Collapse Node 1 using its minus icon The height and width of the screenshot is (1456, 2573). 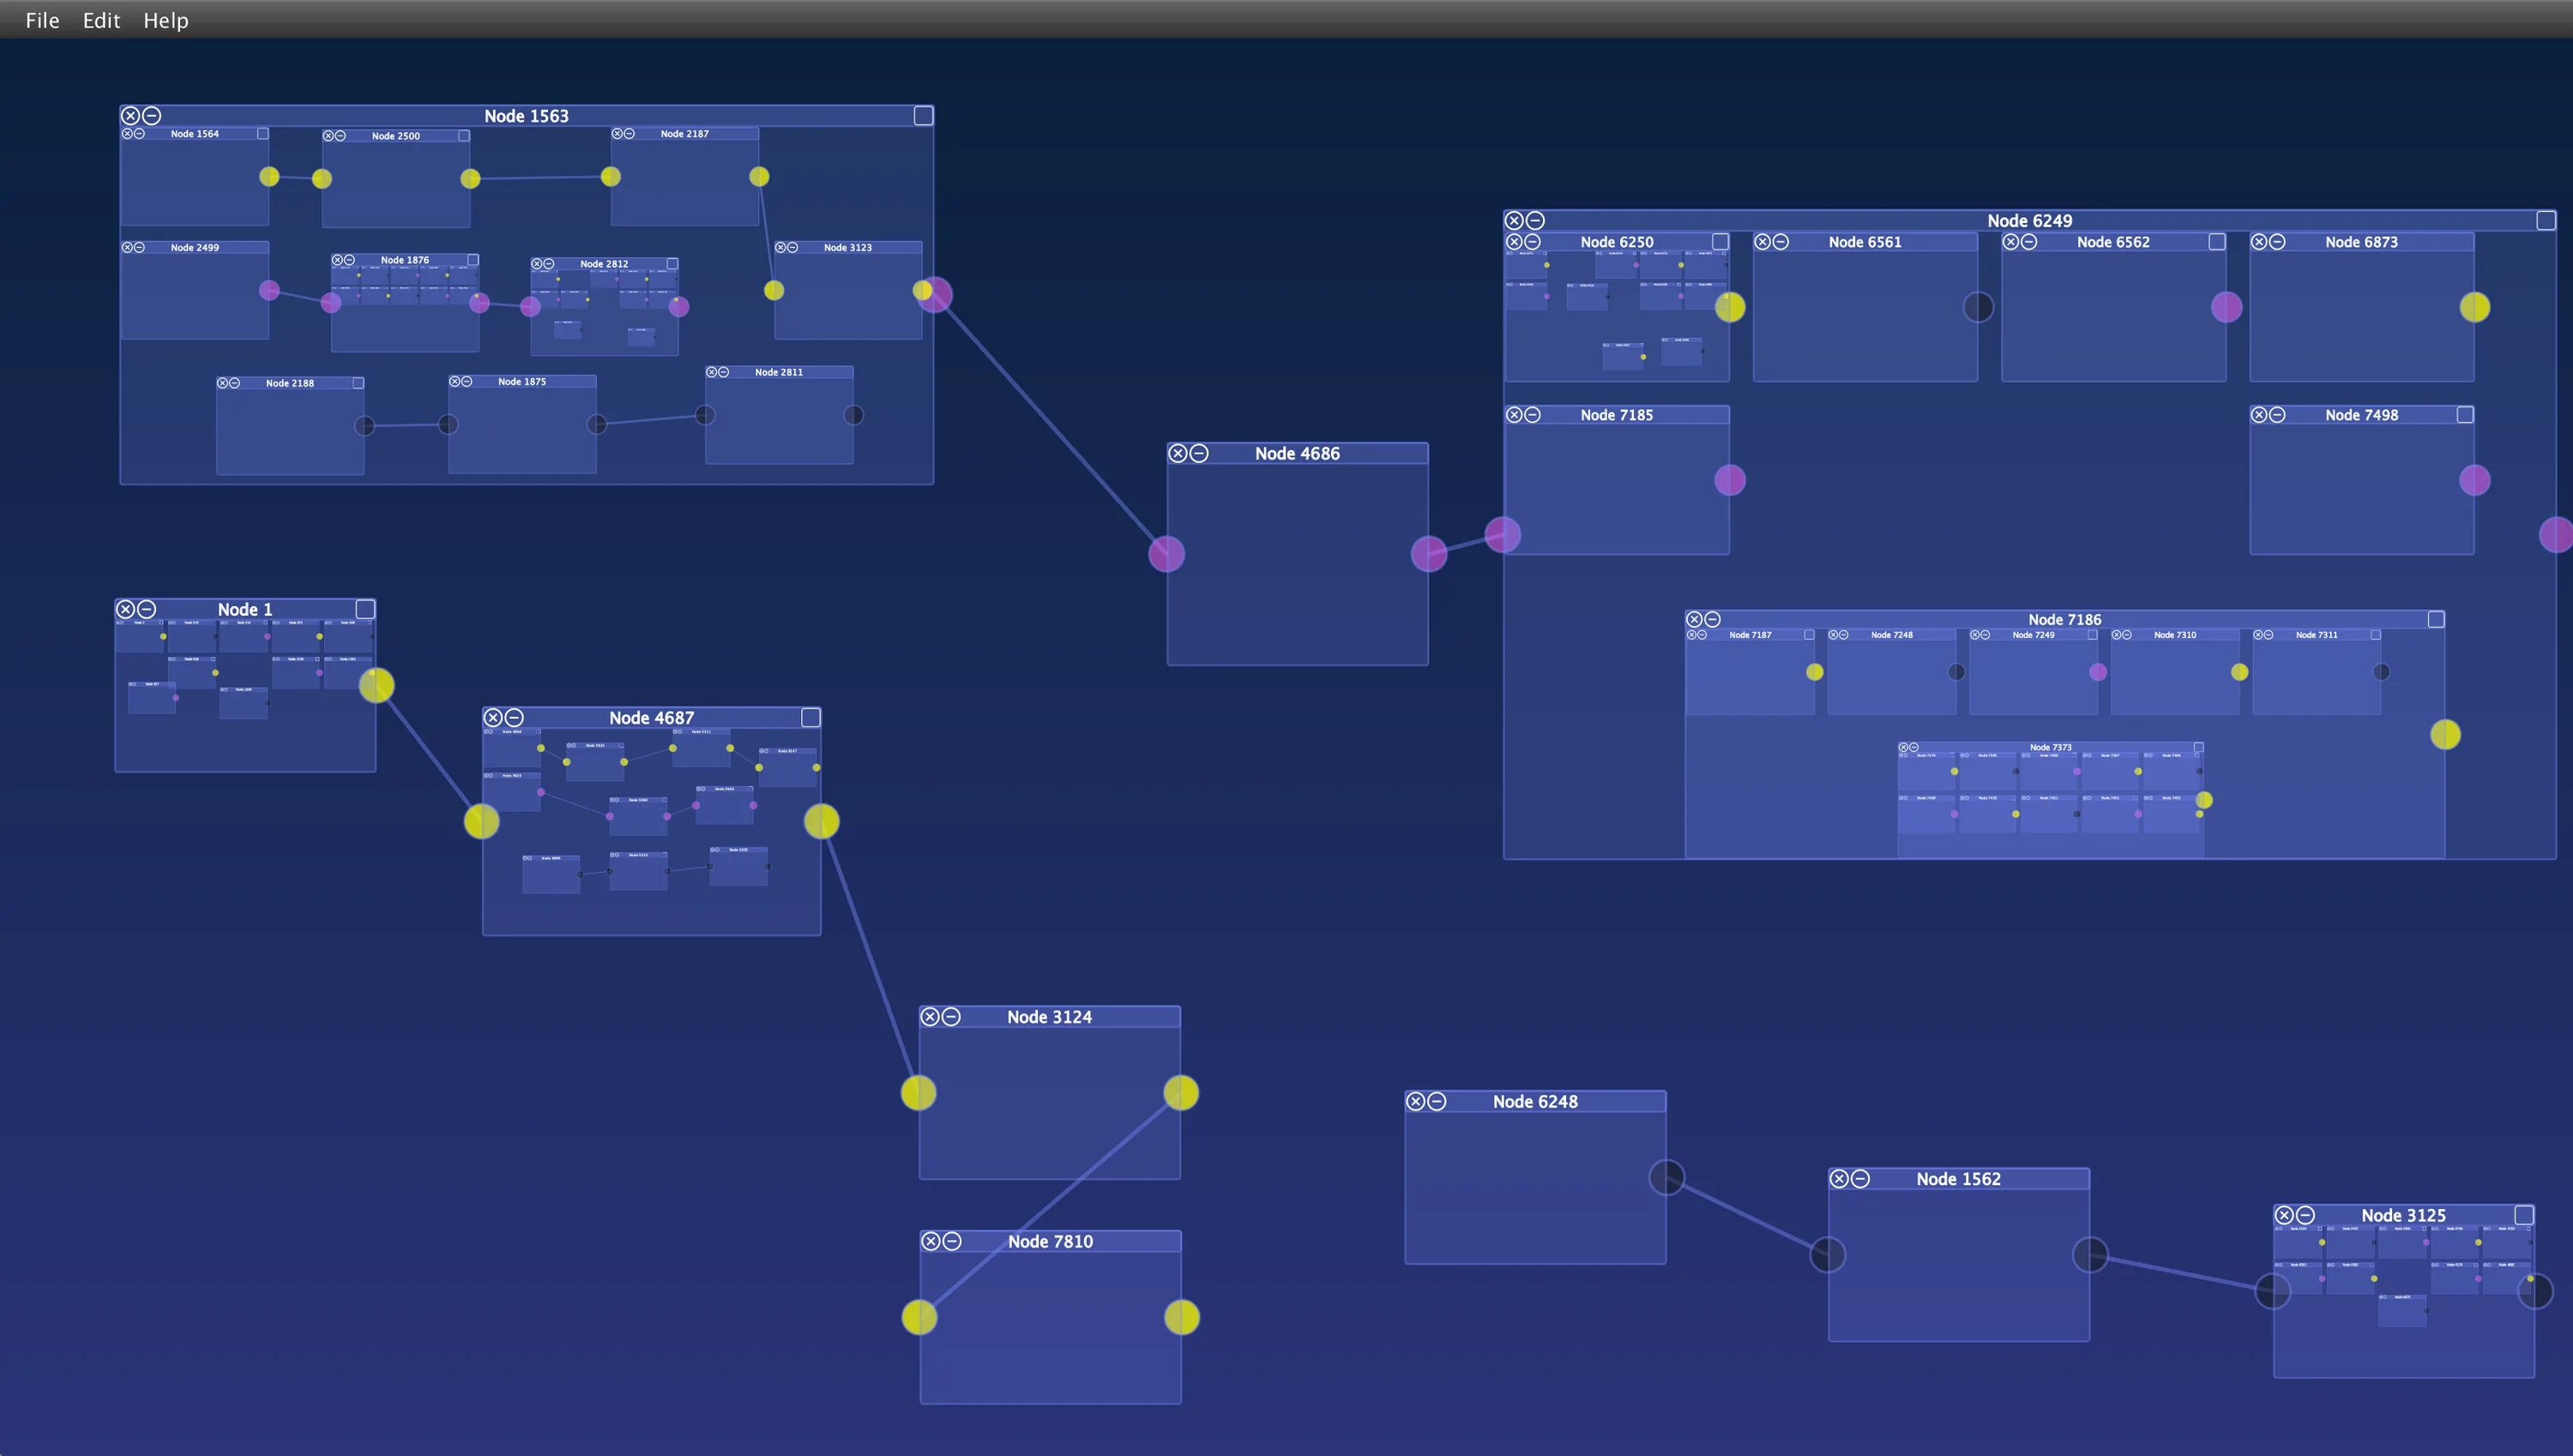pyautogui.click(x=147, y=609)
